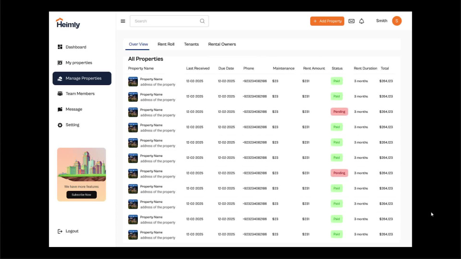The image size is (461, 259).
Task: Click the Dashboard grid icon
Action: coord(60,47)
